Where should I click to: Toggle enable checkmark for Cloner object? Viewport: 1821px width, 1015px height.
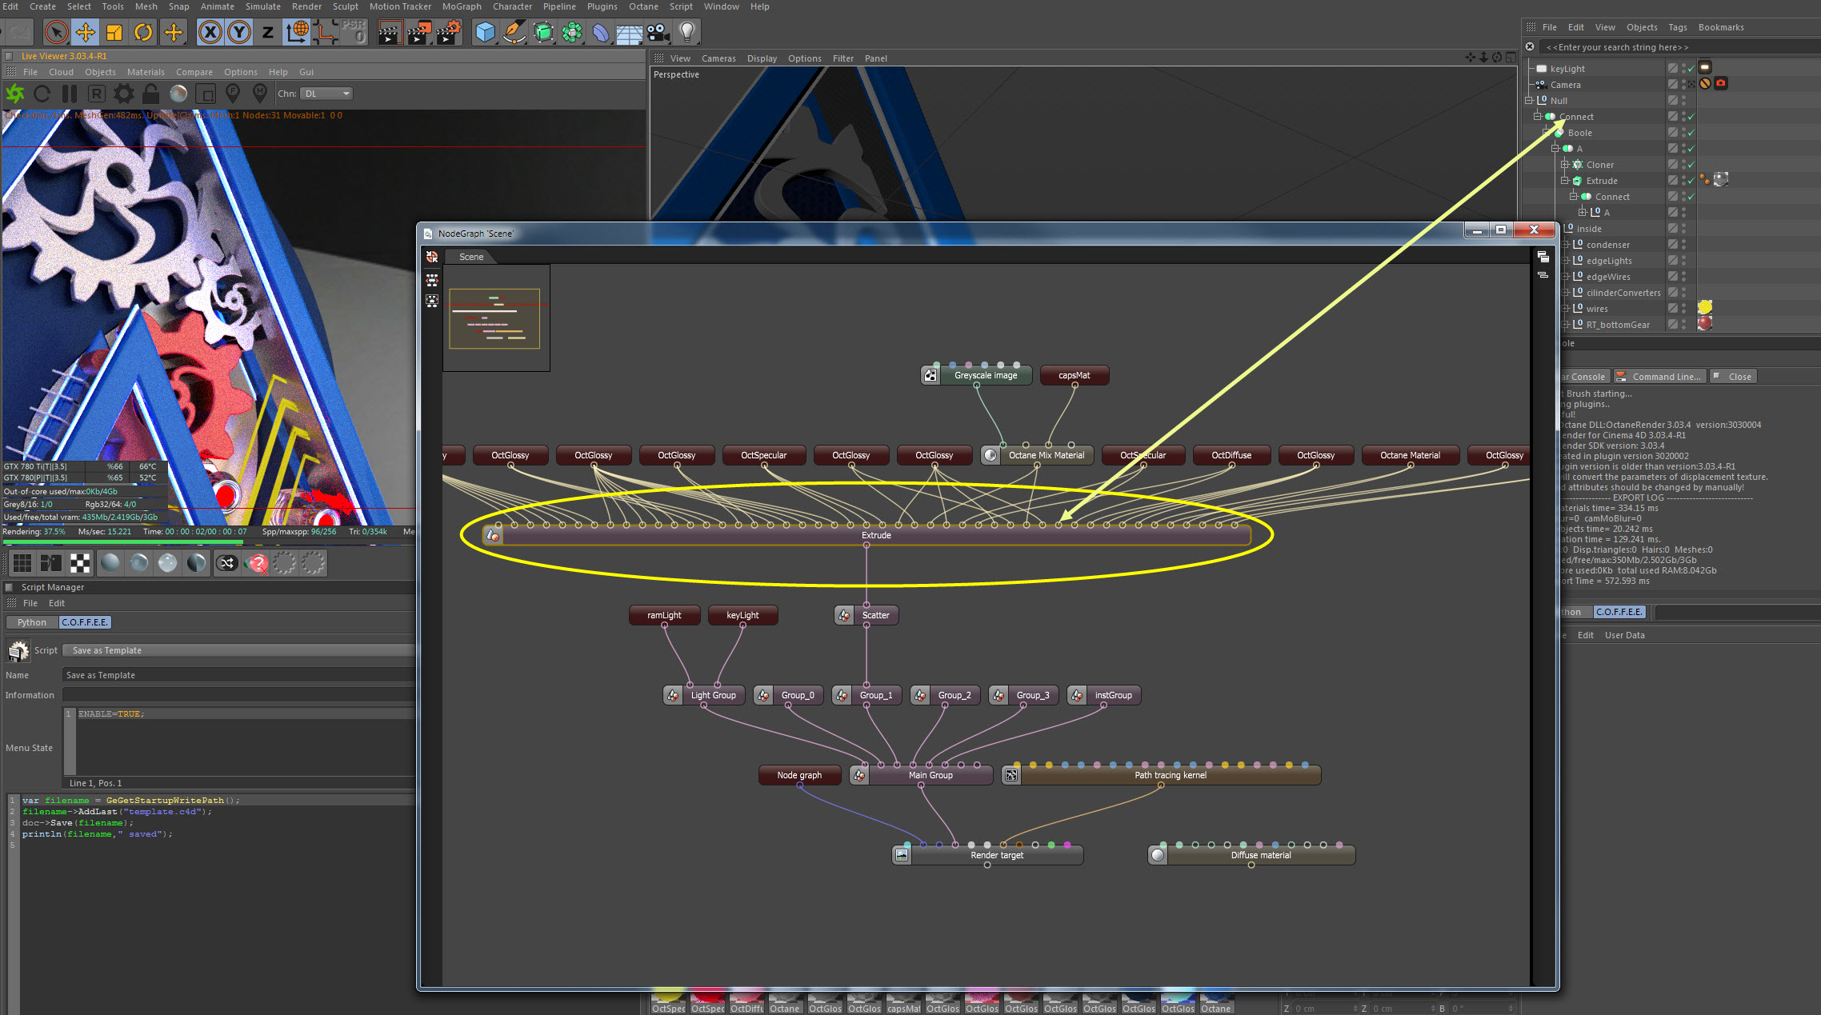click(x=1691, y=165)
